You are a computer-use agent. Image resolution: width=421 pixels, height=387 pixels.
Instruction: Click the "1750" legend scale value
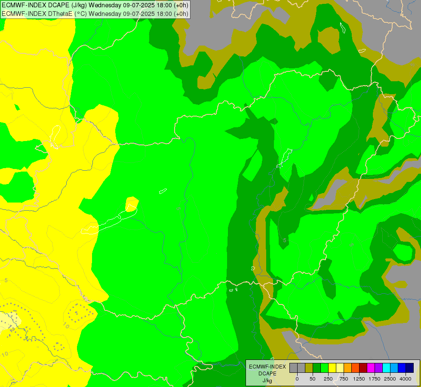pos(375,379)
